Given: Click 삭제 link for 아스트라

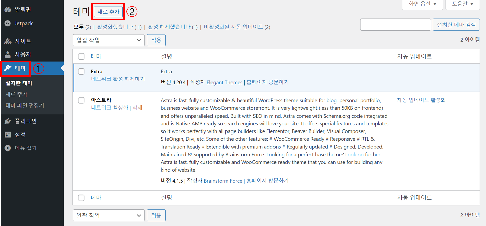Looking at the screenshot, I should pyautogui.click(x=137, y=108).
